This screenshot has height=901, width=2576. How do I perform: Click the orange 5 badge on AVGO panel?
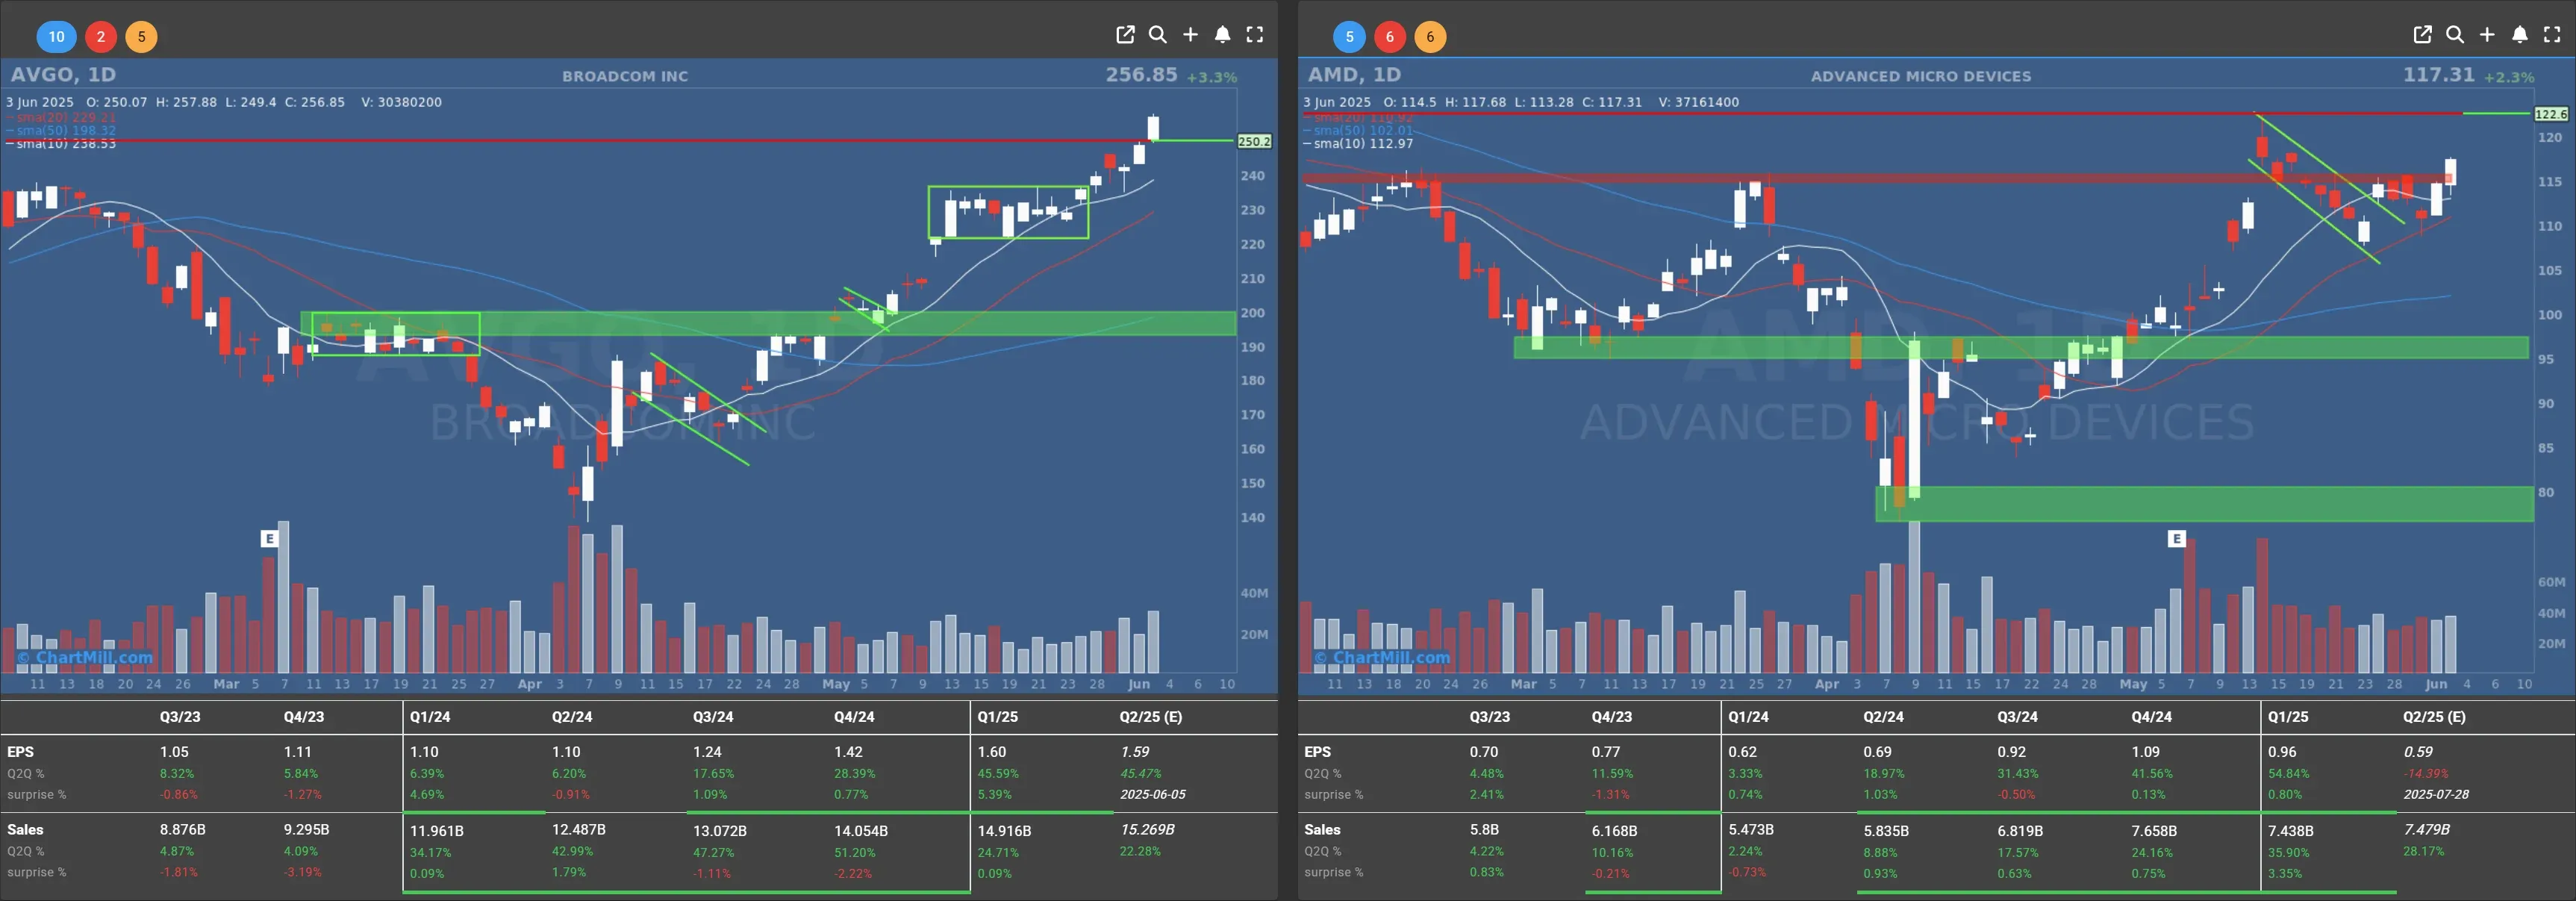(x=141, y=37)
